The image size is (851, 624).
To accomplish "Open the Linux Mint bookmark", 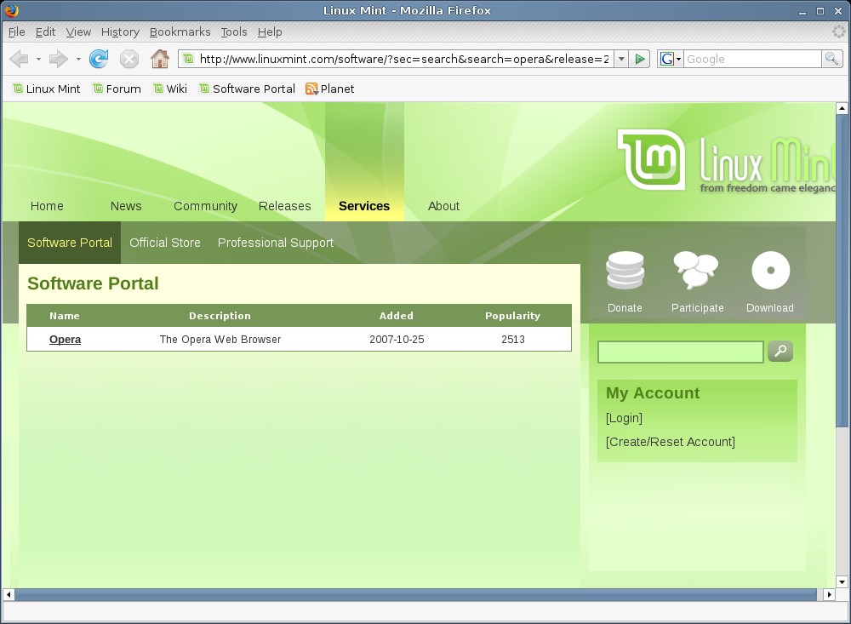I will pyautogui.click(x=47, y=89).
